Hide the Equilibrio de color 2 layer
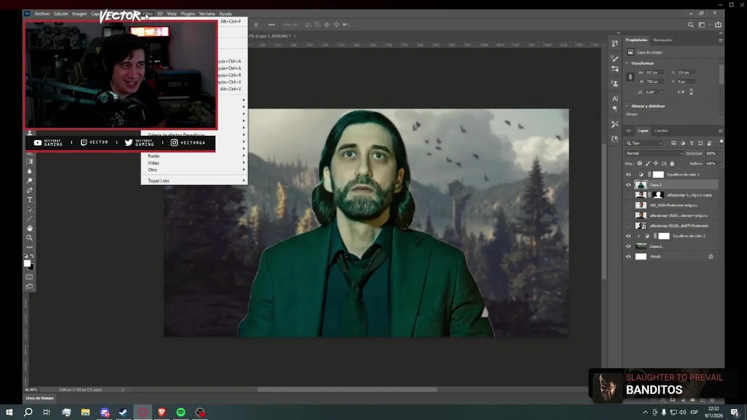 629,236
